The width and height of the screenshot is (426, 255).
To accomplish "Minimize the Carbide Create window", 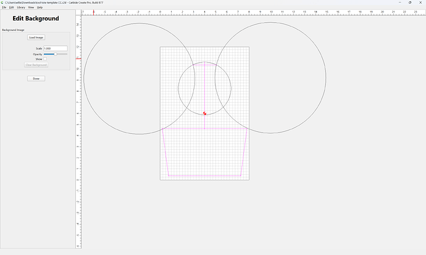I will coord(399,2).
